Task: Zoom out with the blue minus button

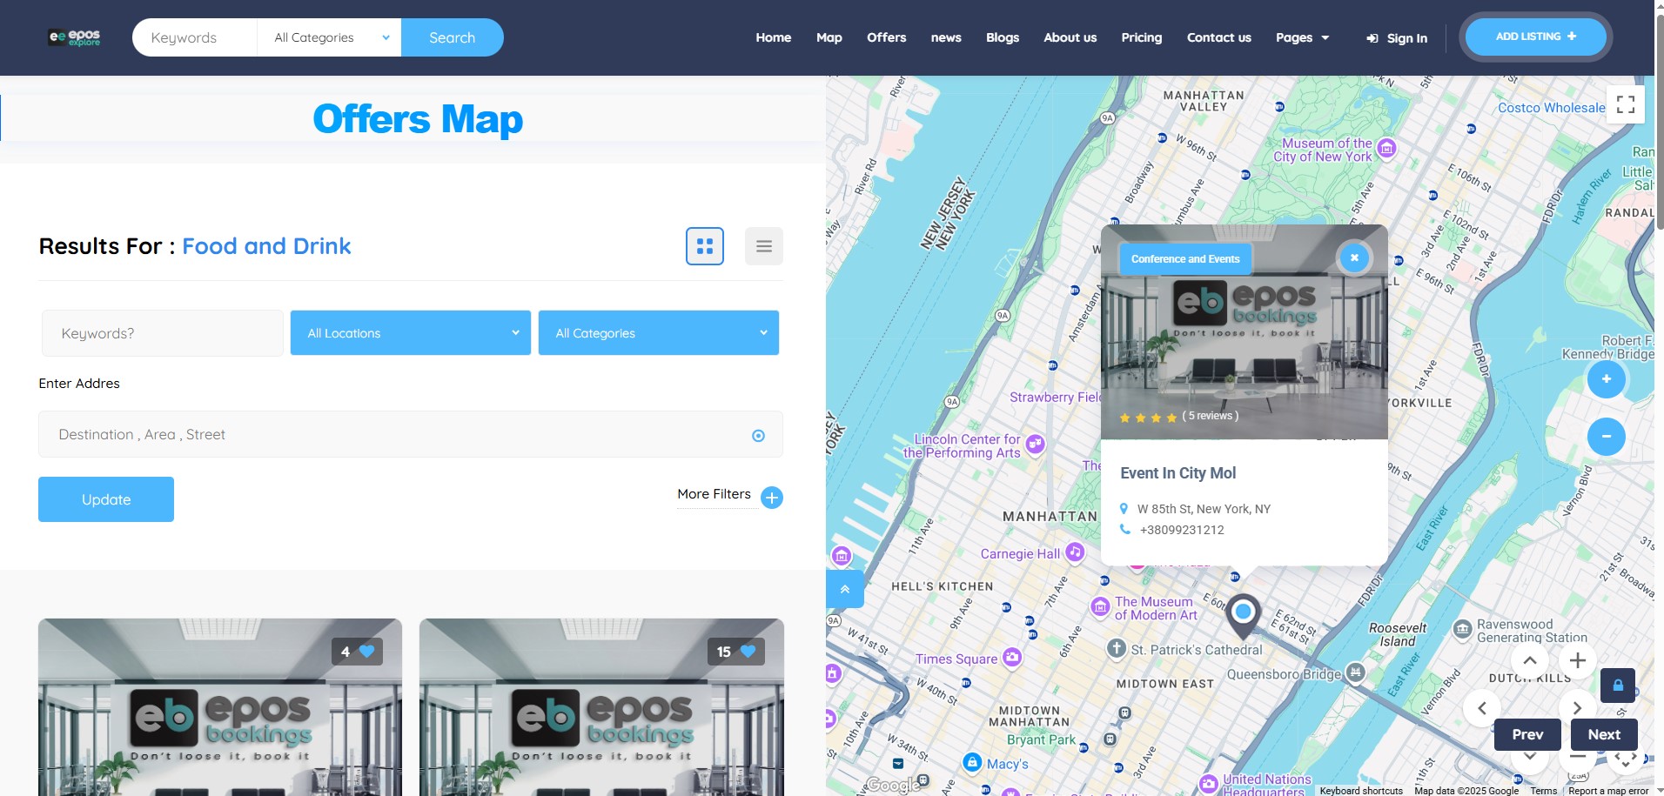Action: click(x=1607, y=436)
